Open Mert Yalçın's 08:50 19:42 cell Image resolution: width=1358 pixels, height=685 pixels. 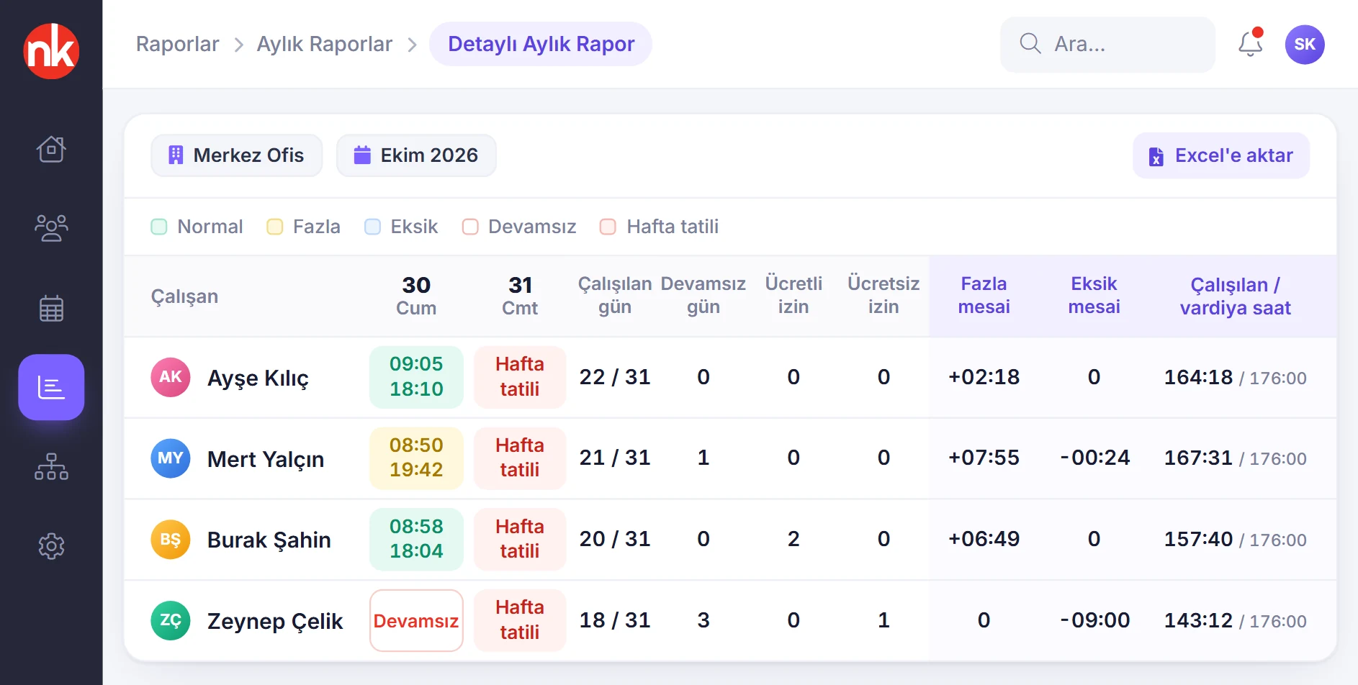[416, 458]
